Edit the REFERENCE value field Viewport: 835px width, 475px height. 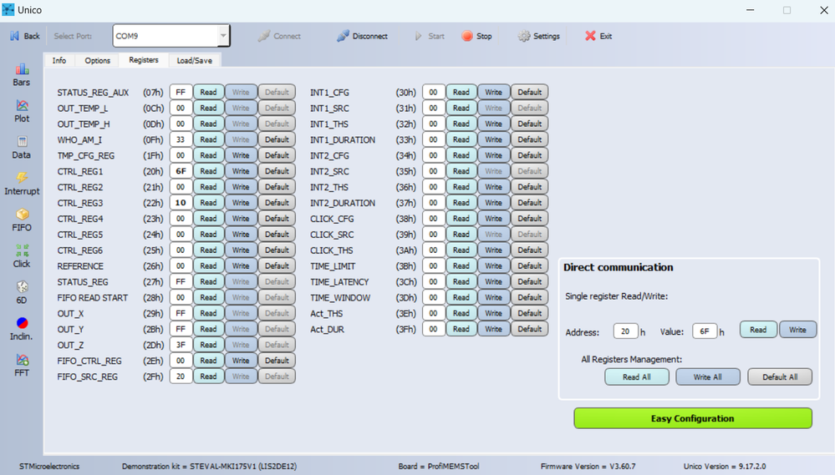coord(181,266)
